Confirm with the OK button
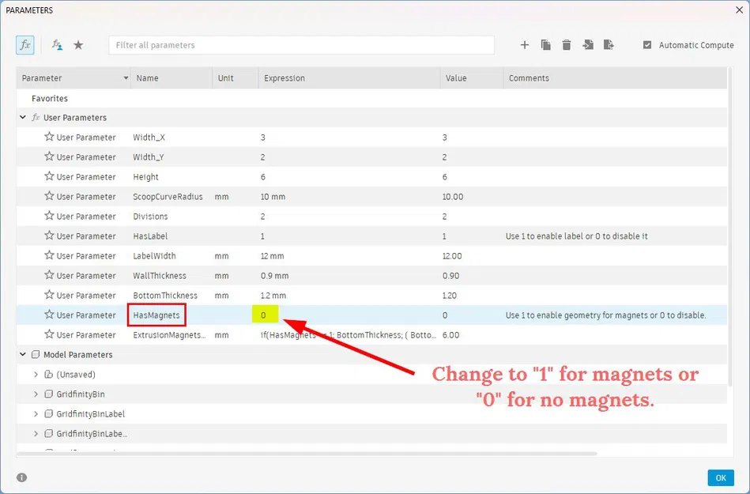 point(721,477)
